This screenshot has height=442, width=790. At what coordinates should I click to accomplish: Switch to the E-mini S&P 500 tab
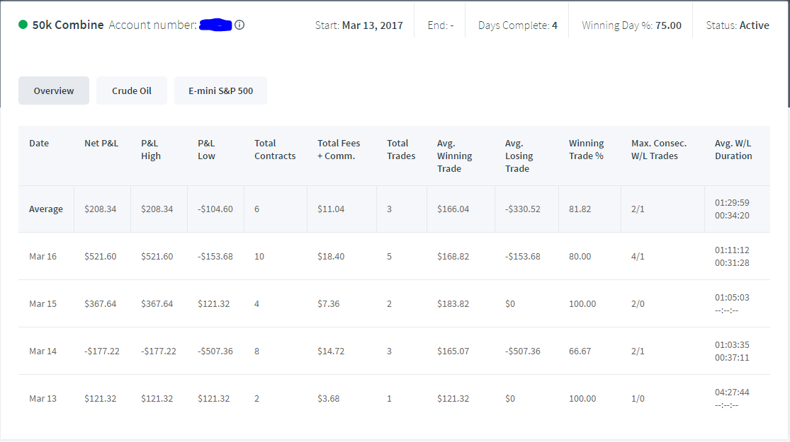[220, 91]
